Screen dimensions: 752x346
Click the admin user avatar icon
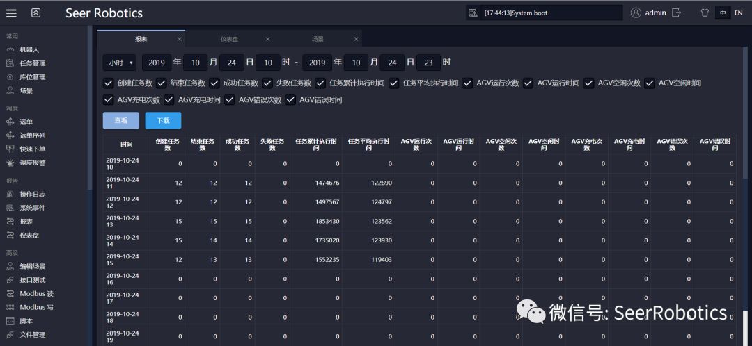(636, 13)
